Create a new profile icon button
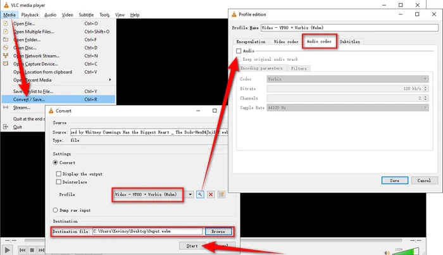The width and height of the screenshot is (443, 255). (221, 194)
